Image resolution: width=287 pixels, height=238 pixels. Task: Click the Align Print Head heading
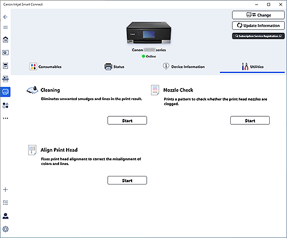(x=59, y=150)
